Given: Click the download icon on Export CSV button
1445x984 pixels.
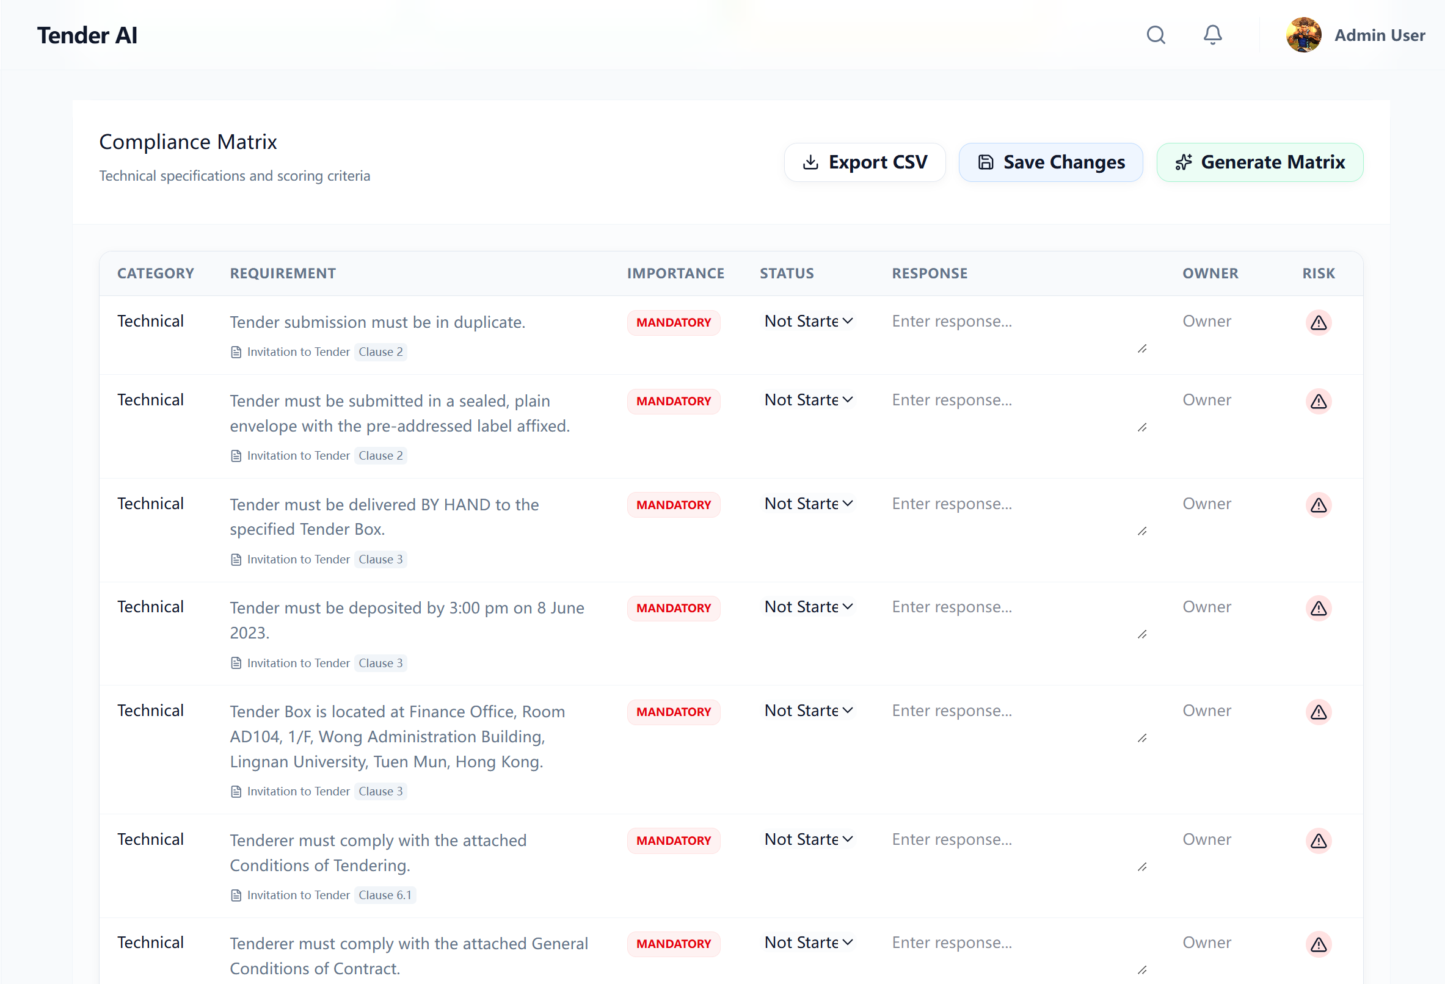Looking at the screenshot, I should 810,162.
